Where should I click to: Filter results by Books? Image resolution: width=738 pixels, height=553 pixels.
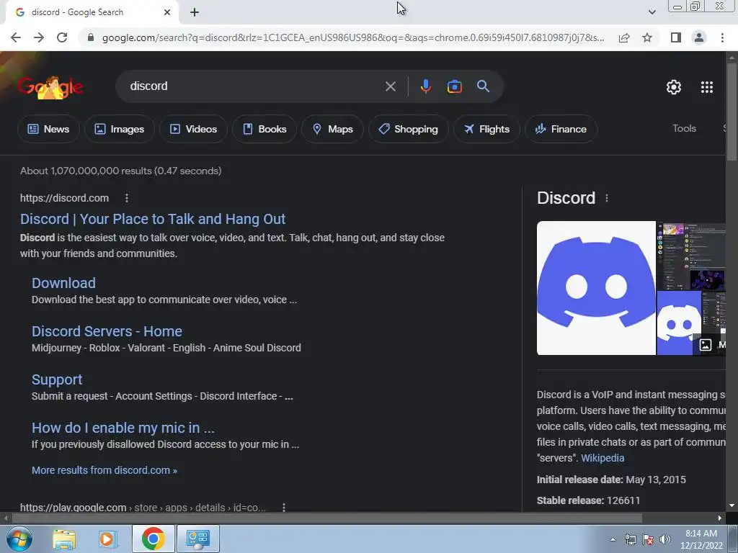click(x=264, y=129)
